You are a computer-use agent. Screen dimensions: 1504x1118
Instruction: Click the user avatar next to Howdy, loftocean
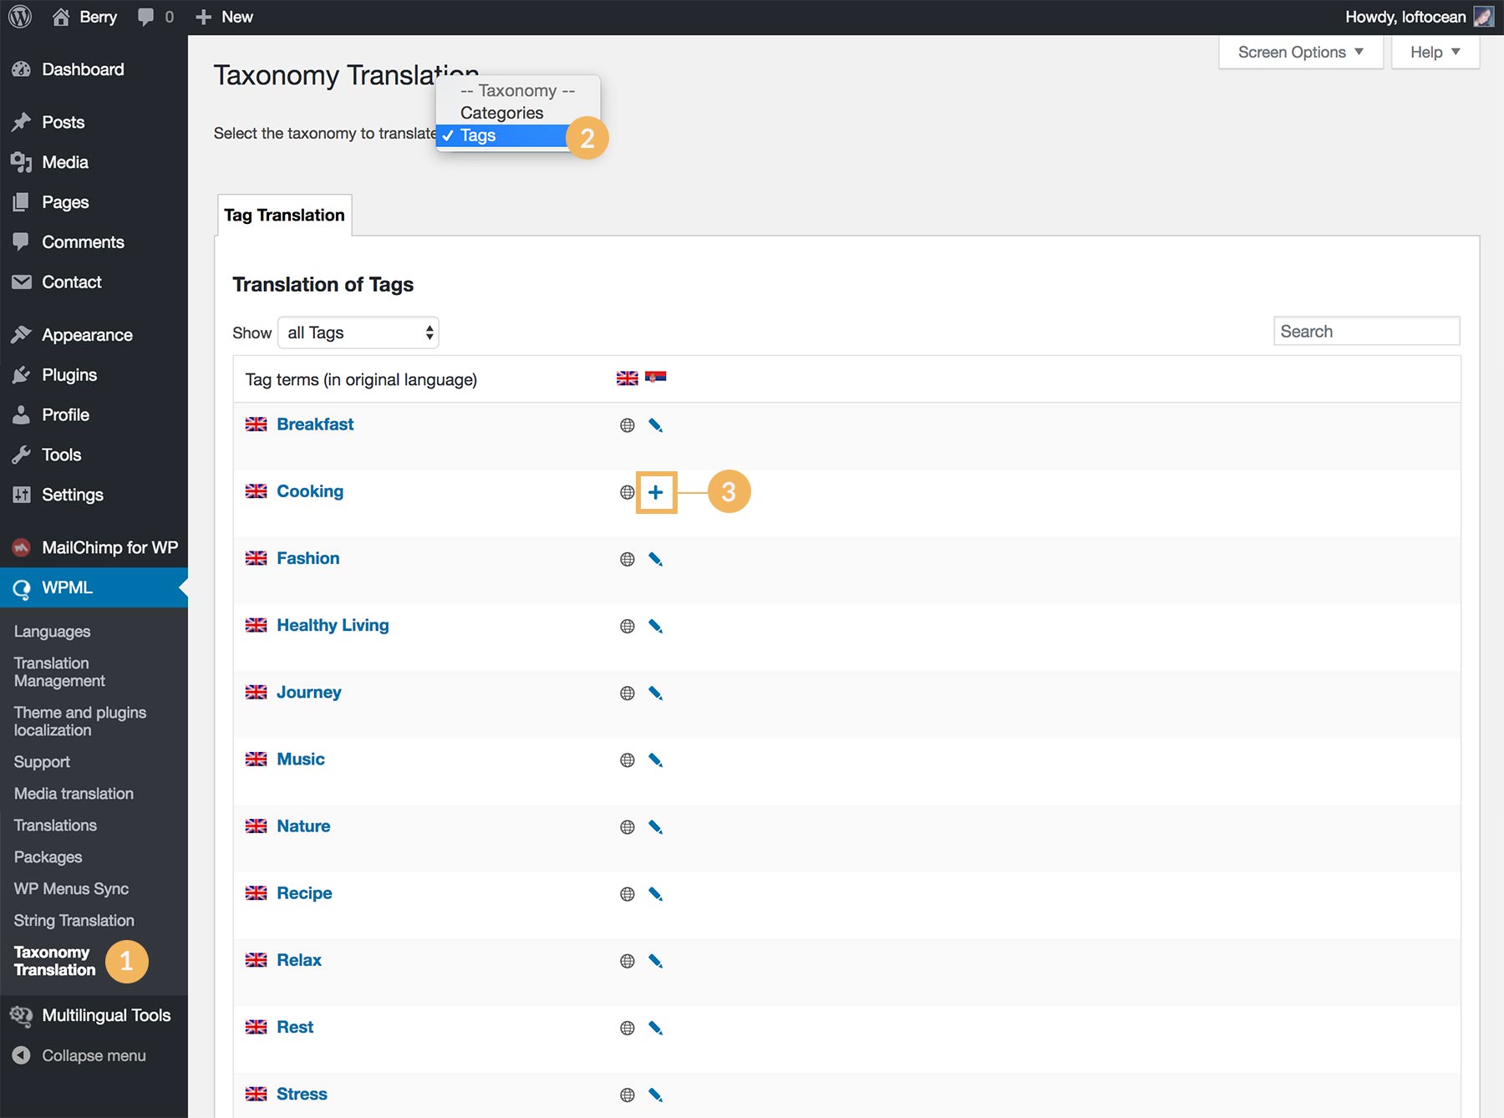click(1483, 17)
